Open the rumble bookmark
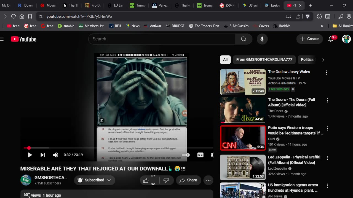The image size is (353, 198). coord(66,26)
